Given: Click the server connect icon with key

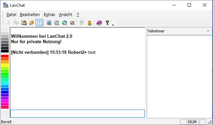Looking at the screenshot, I should click(57, 23).
